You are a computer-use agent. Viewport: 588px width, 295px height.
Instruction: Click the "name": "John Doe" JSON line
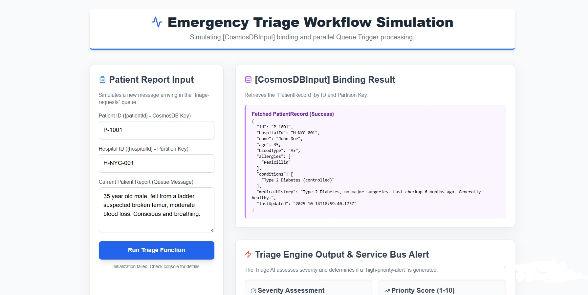[279, 139]
